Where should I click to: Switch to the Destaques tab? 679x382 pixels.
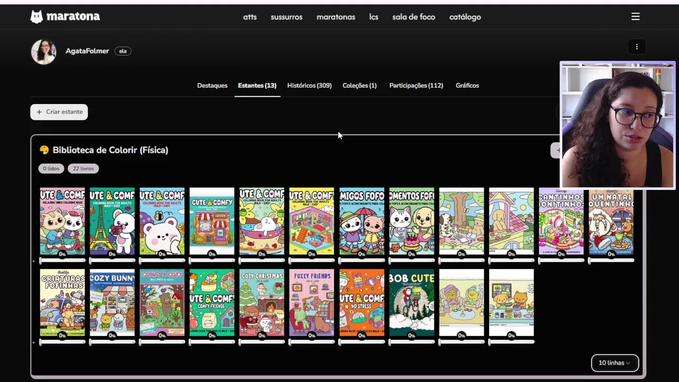212,85
